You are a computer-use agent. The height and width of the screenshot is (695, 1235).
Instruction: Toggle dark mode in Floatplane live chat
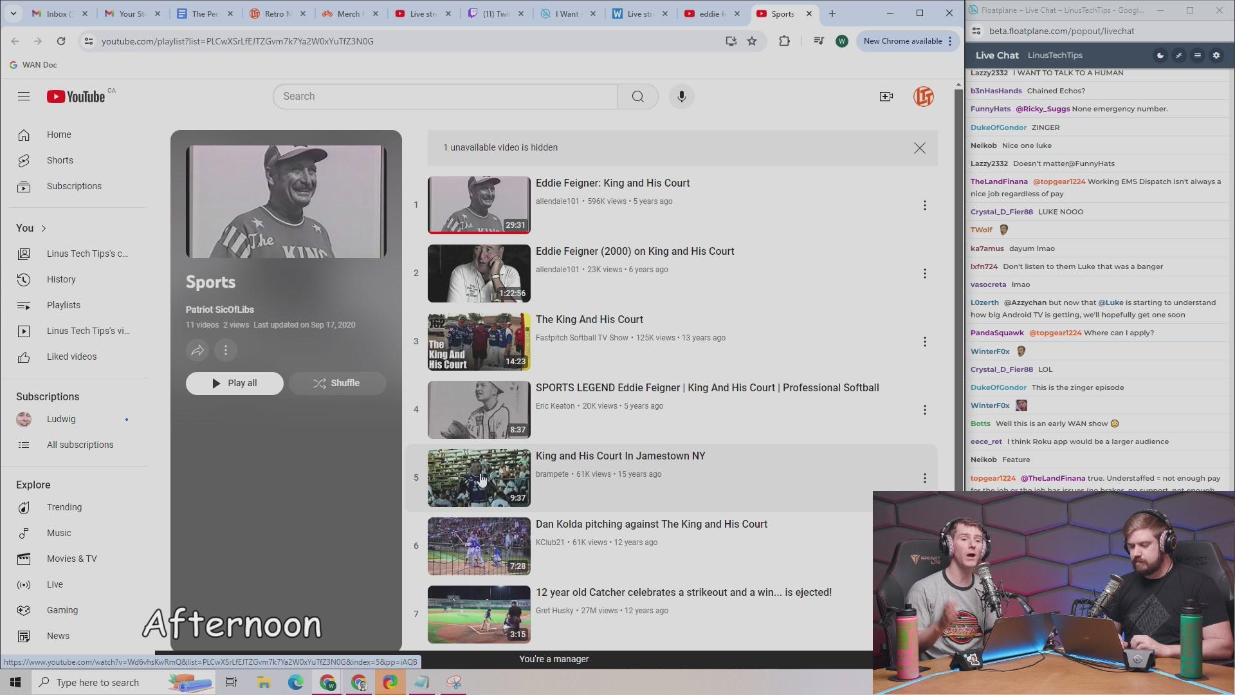tap(1160, 55)
